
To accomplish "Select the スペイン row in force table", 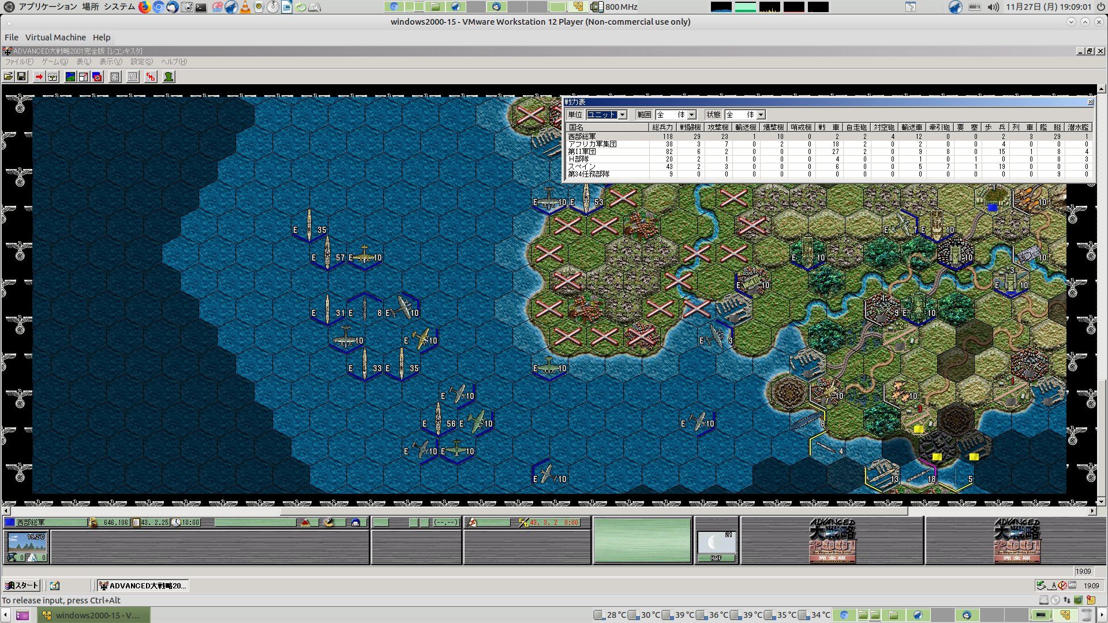I will [829, 167].
